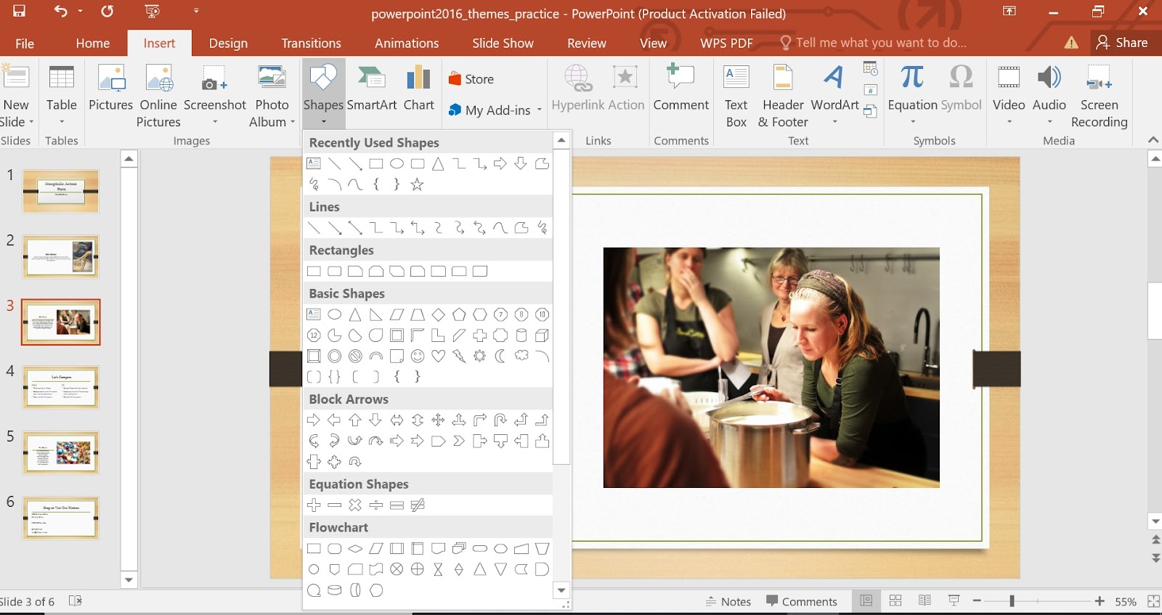Toggle the Comments pane in status bar
The height and width of the screenshot is (615, 1162).
click(x=802, y=601)
